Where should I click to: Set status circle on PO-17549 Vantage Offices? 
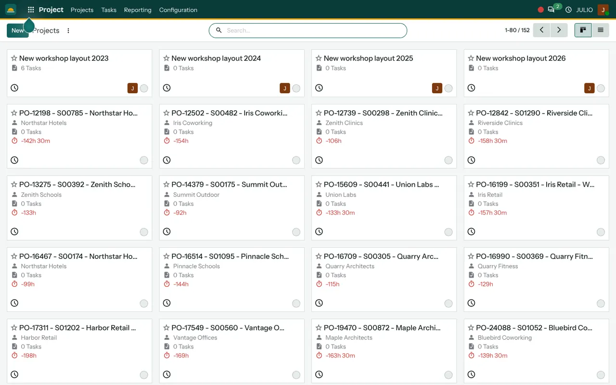[x=296, y=375]
